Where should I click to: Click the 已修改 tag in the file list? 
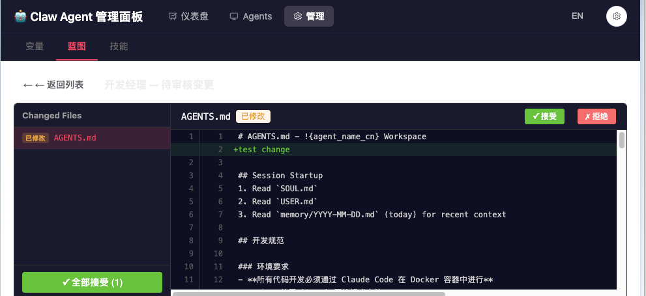35,138
